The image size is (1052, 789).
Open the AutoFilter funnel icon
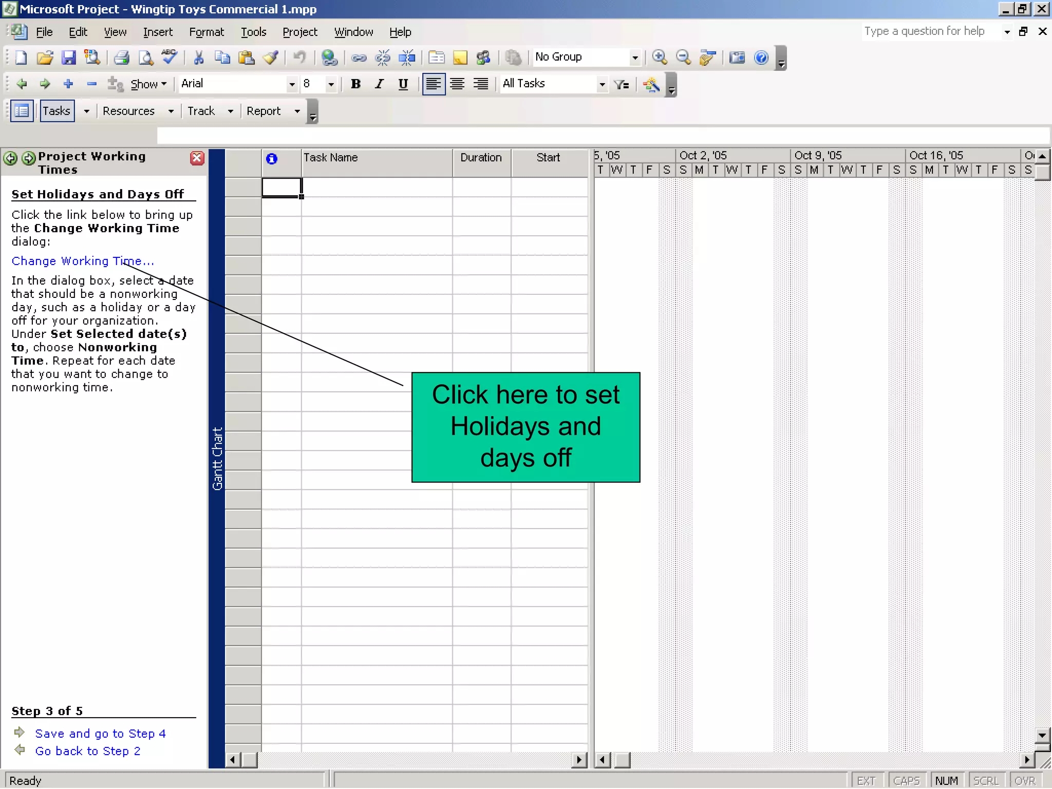pyautogui.click(x=621, y=84)
